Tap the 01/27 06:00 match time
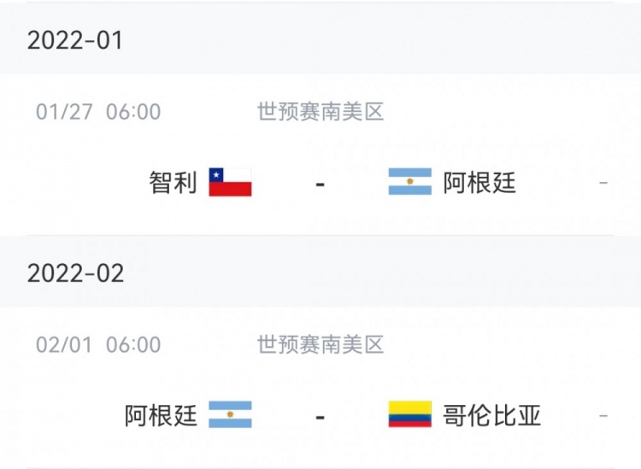Image resolution: width=641 pixels, height=469 pixels. coord(98,112)
